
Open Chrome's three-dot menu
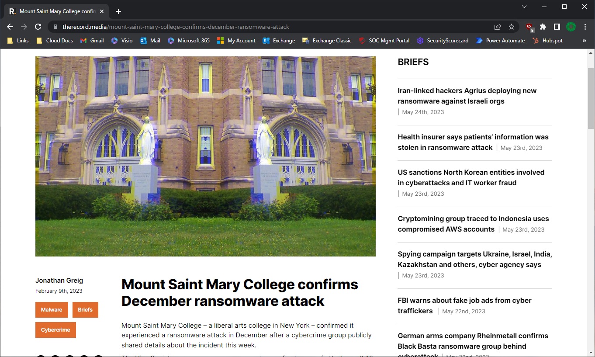tap(585, 27)
